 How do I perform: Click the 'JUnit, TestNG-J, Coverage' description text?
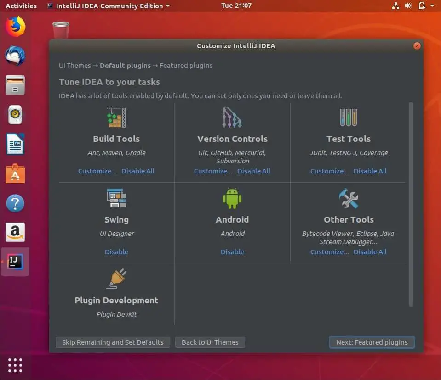tap(349, 153)
